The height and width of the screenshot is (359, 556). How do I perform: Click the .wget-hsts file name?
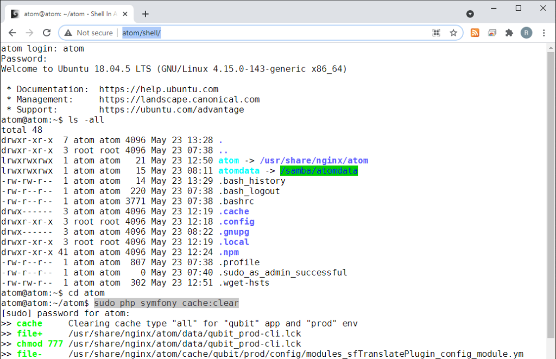[244, 283]
